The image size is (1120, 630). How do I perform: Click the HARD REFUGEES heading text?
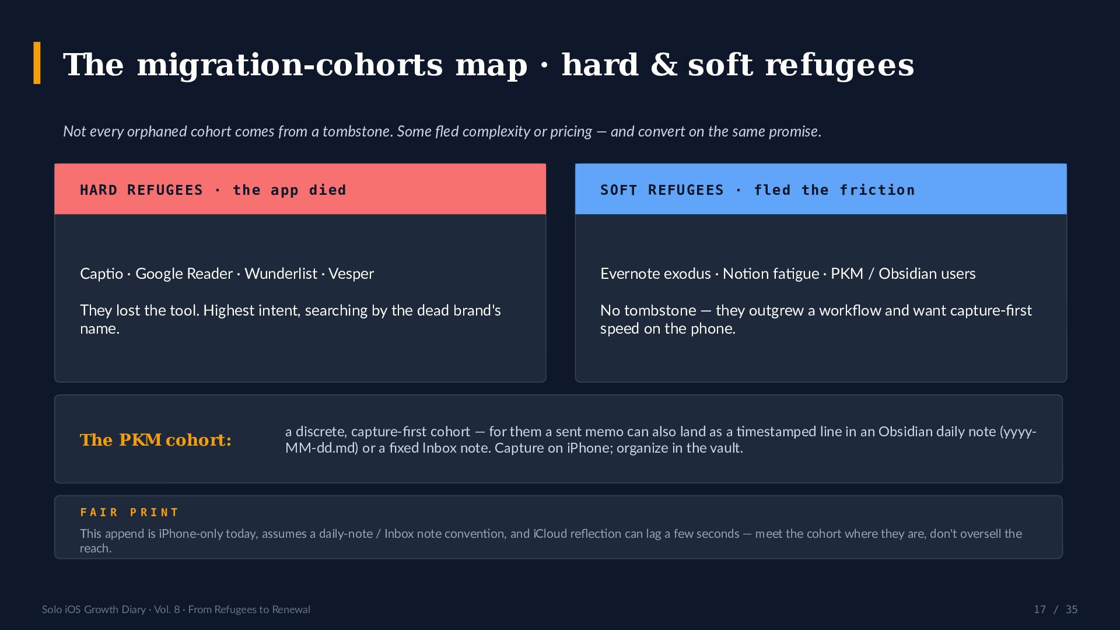click(x=213, y=190)
